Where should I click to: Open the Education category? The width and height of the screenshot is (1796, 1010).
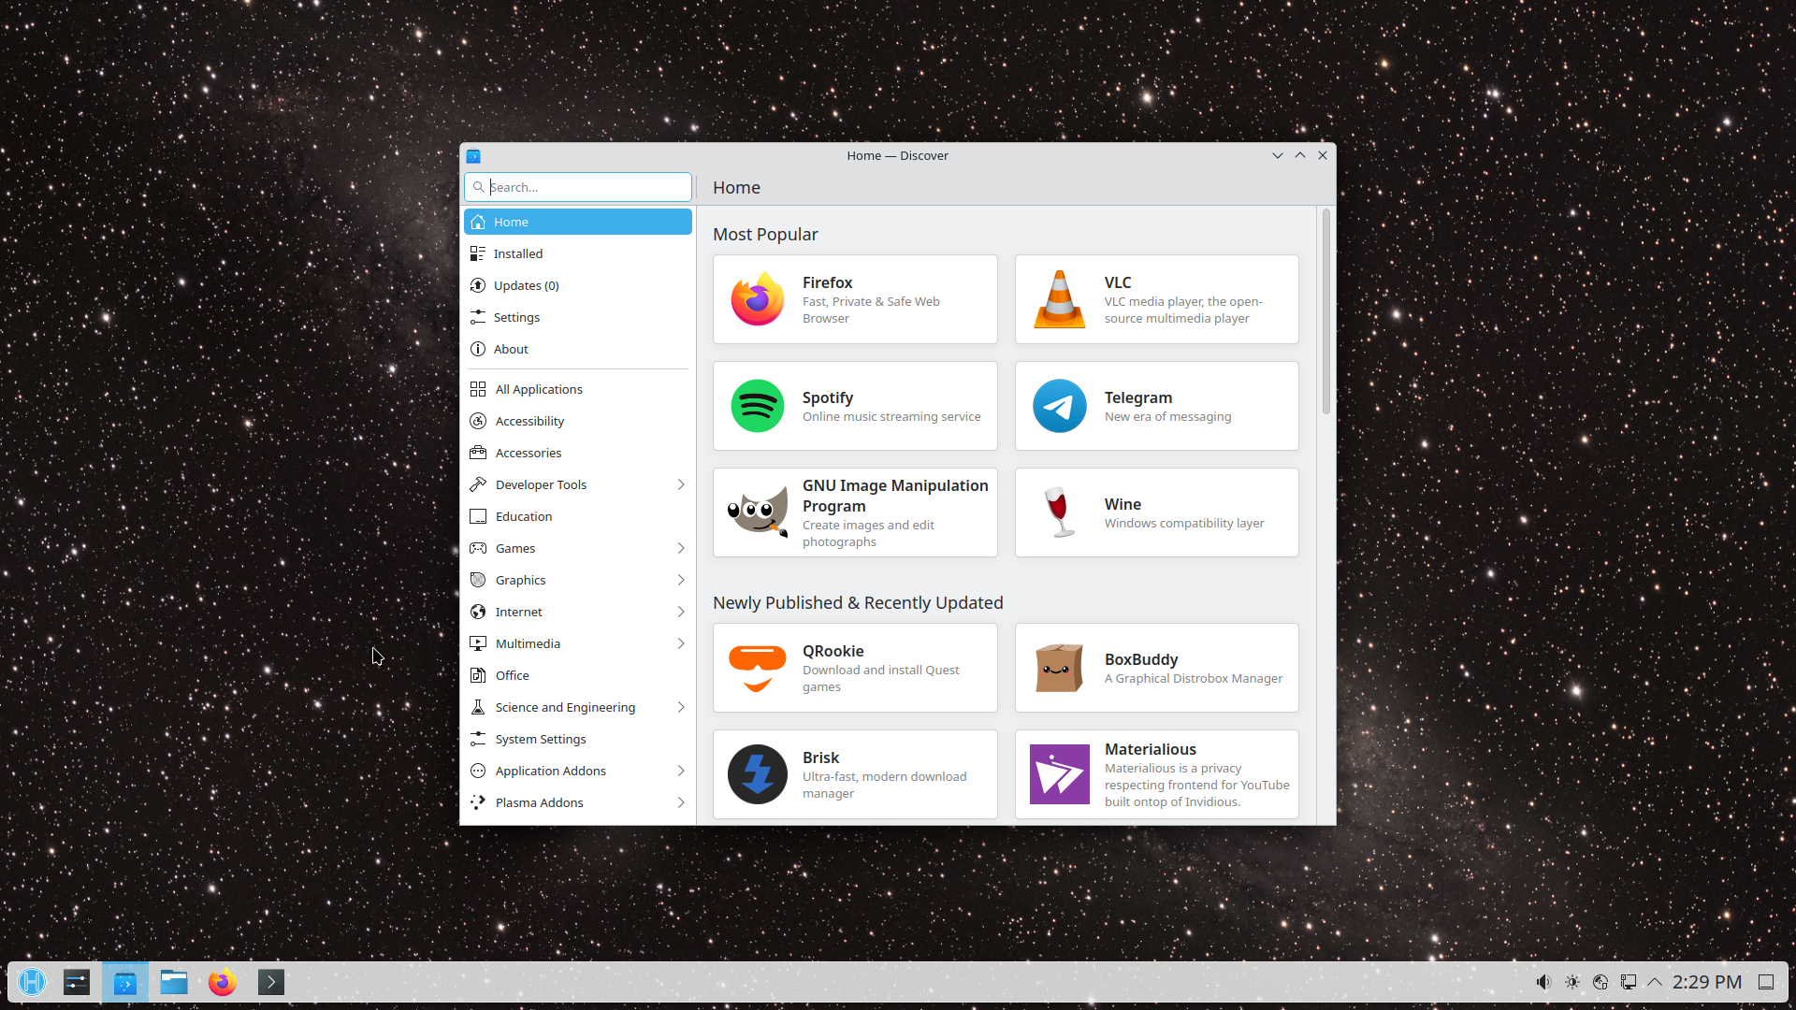click(x=578, y=516)
